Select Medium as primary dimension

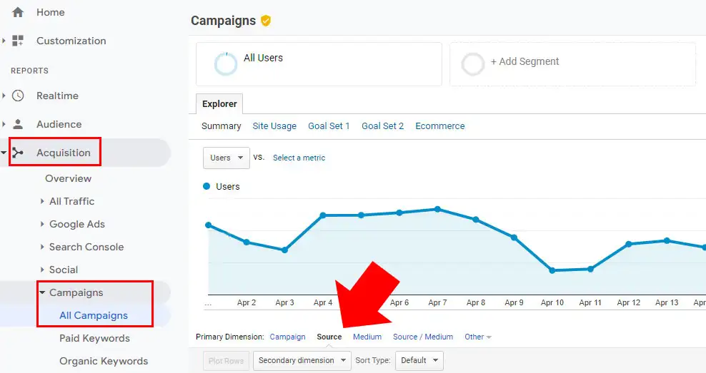tap(367, 337)
